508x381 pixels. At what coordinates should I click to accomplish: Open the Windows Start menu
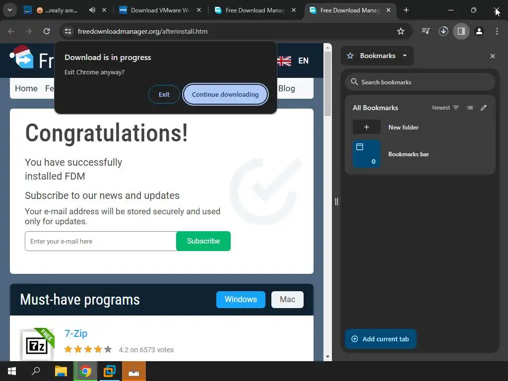pos(12,371)
